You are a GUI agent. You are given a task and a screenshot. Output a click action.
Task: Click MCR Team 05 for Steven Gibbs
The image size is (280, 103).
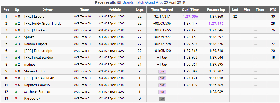pyautogui.click(x=82, y=71)
